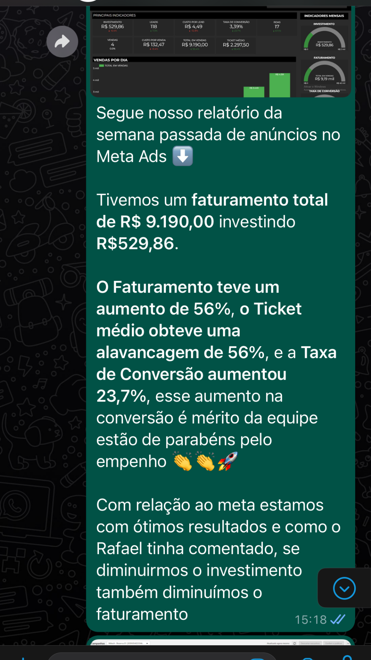Tap the blue double-check read receipt
The width and height of the screenshot is (371, 660).
(x=338, y=619)
